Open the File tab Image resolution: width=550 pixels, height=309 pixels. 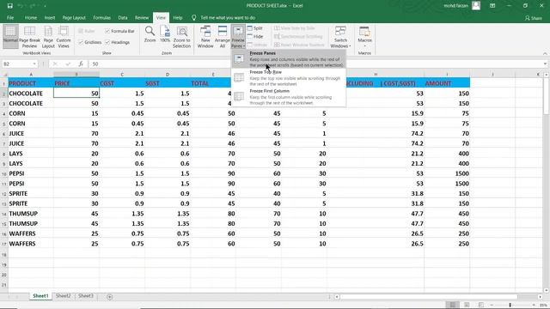pyautogui.click(x=10, y=17)
